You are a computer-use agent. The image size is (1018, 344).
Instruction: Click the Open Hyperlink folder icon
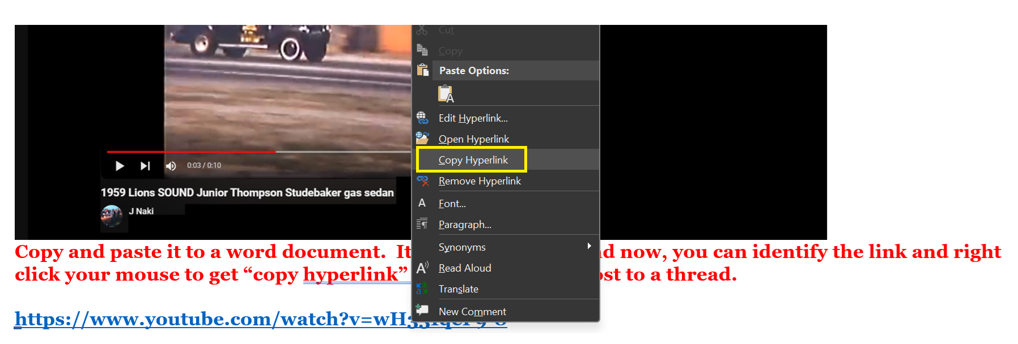click(x=422, y=139)
